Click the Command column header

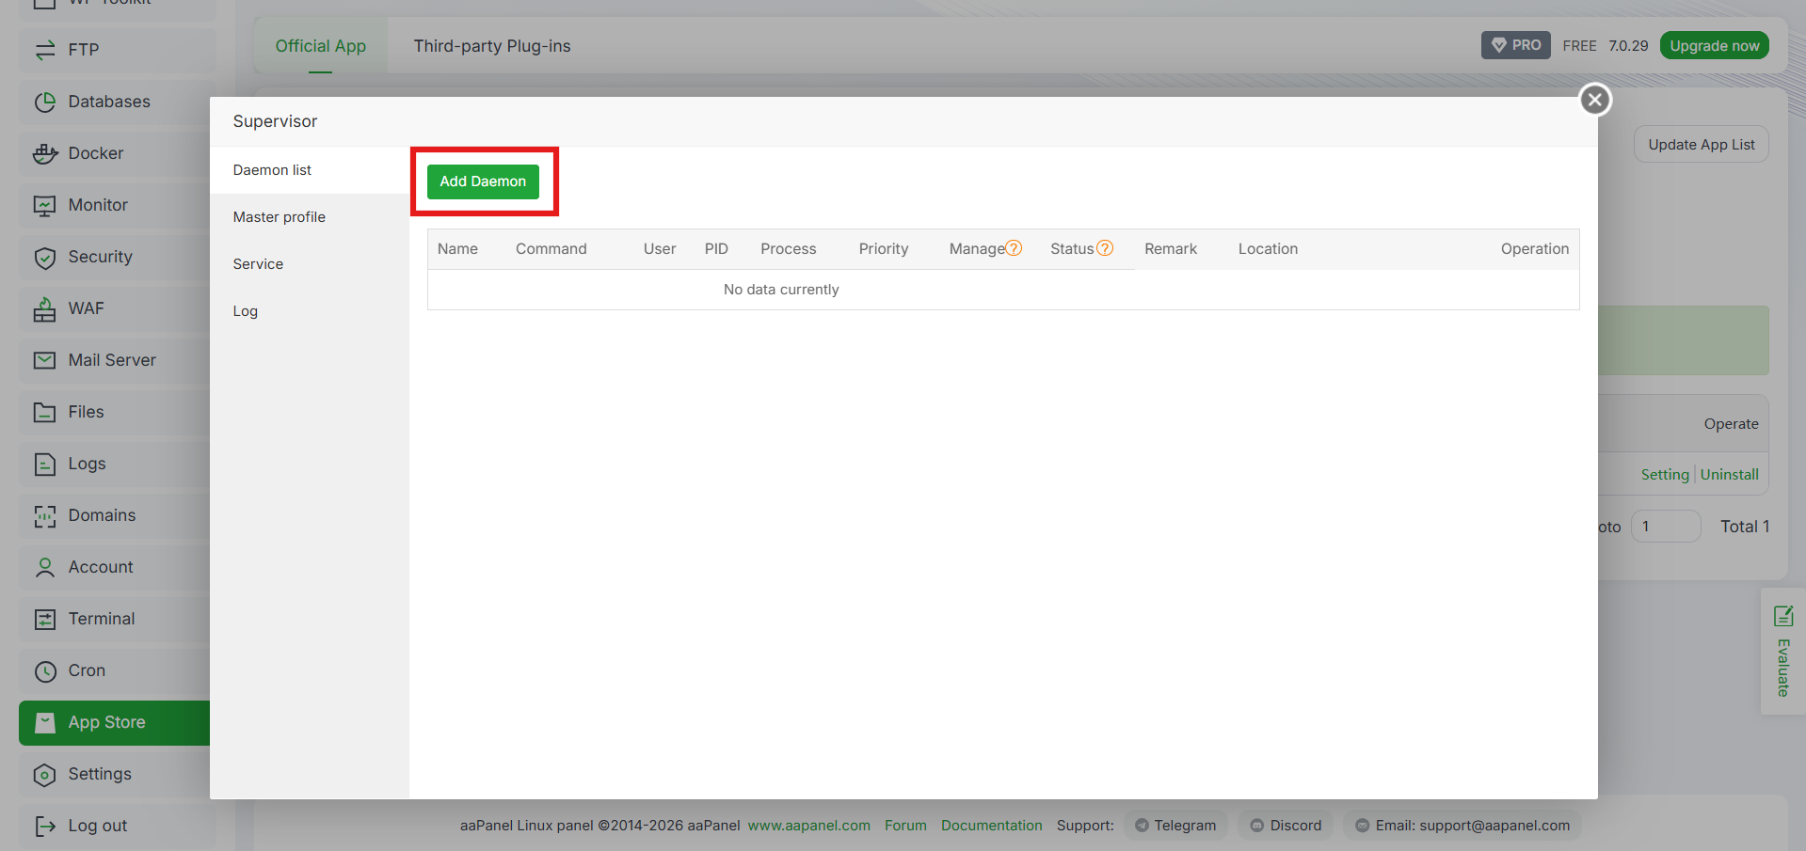pyautogui.click(x=551, y=249)
